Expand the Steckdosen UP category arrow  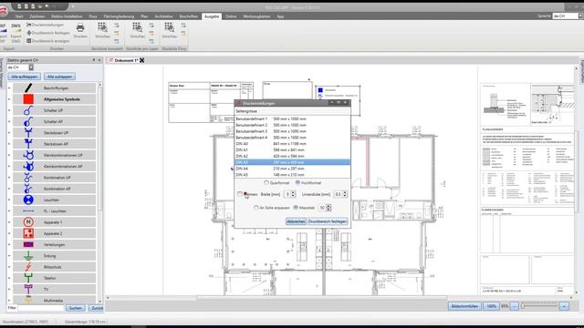9,133
